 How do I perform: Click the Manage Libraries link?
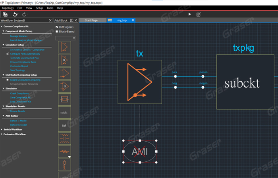[19, 36]
